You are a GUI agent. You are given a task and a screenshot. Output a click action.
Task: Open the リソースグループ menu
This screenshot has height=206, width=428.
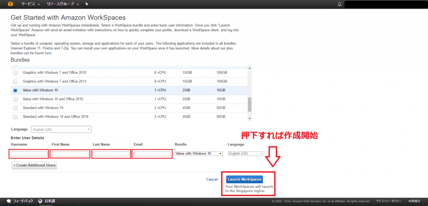point(63,4)
